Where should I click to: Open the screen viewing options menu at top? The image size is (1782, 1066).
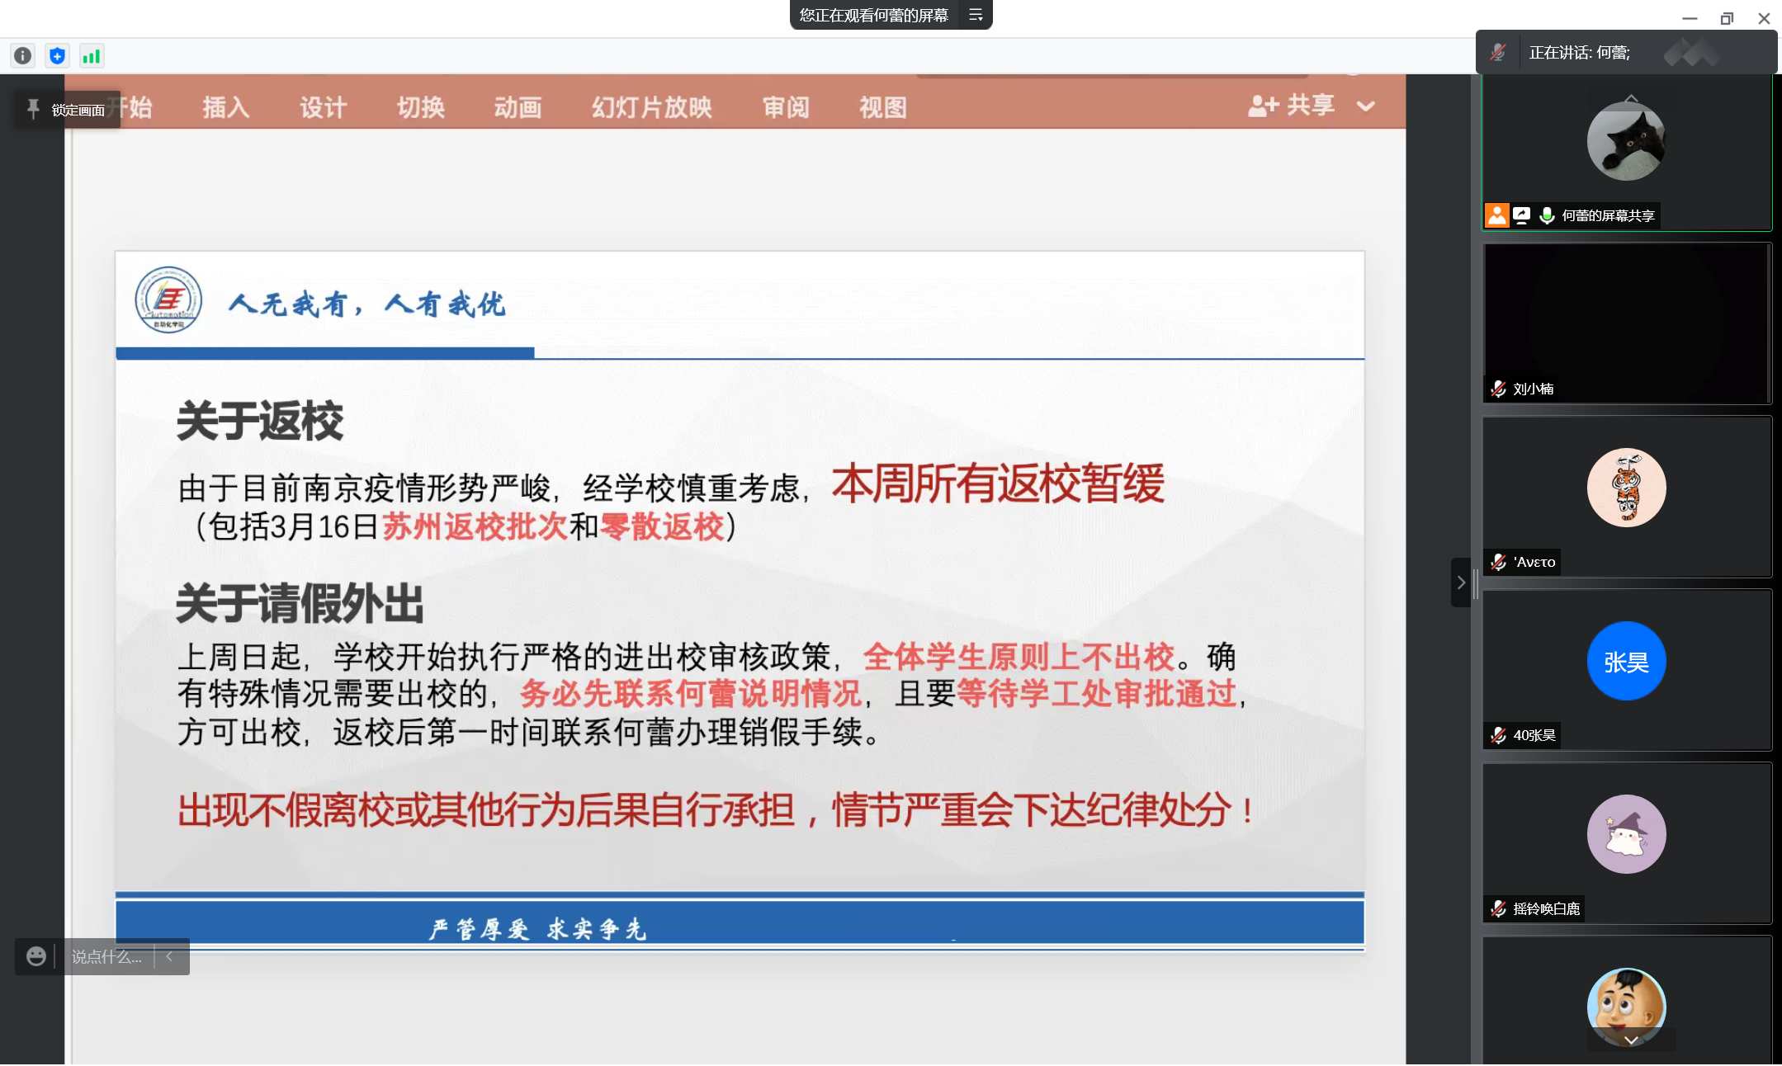[x=975, y=15]
